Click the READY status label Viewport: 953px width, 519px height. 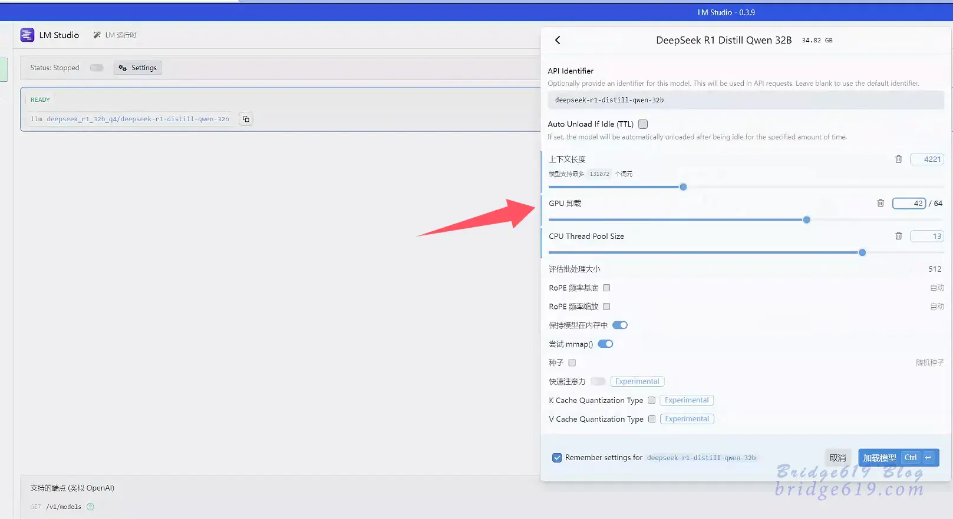(x=40, y=100)
